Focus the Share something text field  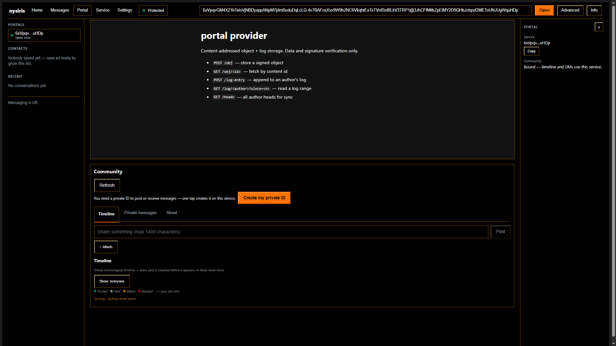pos(291,232)
